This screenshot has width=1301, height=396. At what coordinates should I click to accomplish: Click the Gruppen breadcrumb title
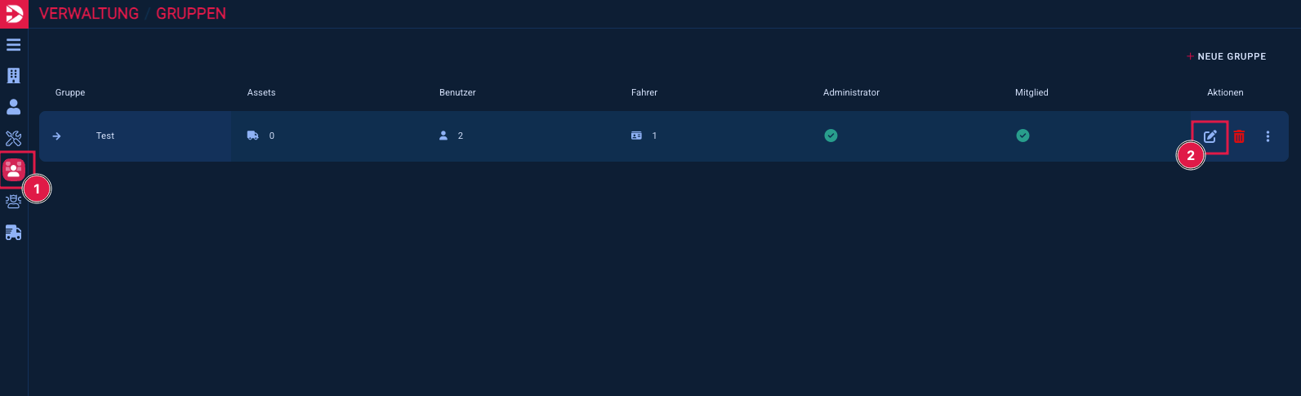(x=191, y=14)
